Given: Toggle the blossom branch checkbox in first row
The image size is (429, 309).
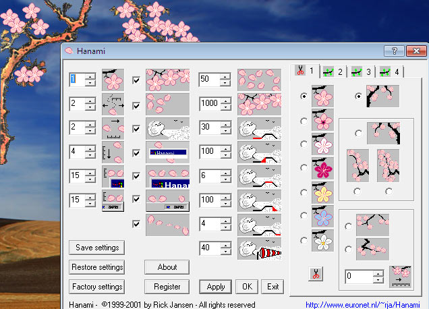Looking at the screenshot, I should pos(136,80).
